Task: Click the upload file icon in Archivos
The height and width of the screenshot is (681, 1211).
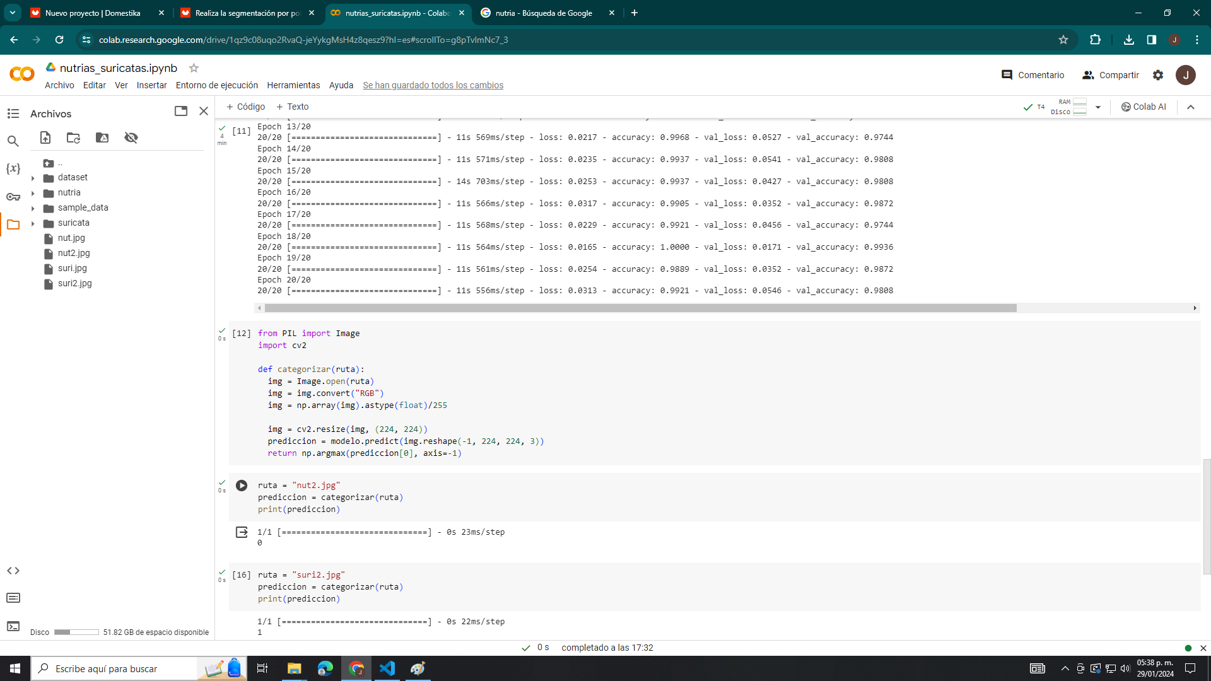Action: (45, 137)
